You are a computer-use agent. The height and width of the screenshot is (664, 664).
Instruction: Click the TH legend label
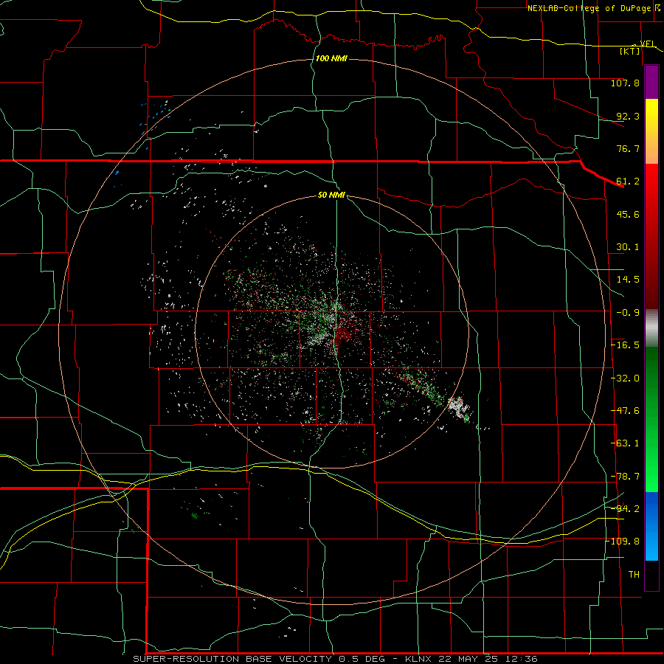[634, 575]
